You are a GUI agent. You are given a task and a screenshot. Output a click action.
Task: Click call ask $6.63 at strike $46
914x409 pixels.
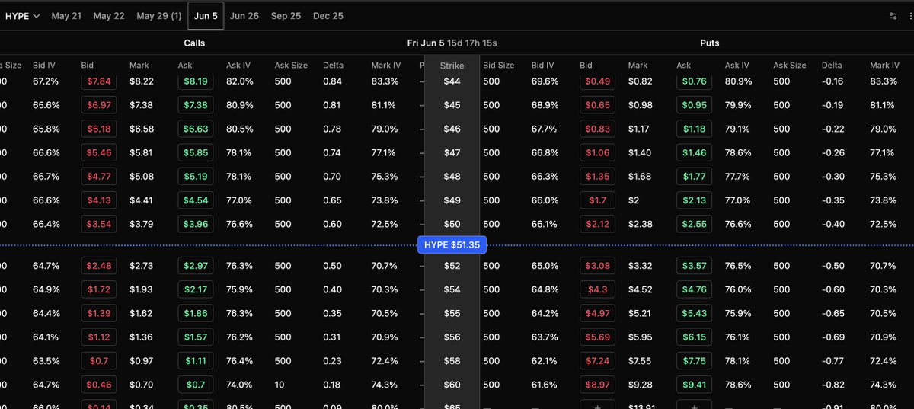click(196, 129)
